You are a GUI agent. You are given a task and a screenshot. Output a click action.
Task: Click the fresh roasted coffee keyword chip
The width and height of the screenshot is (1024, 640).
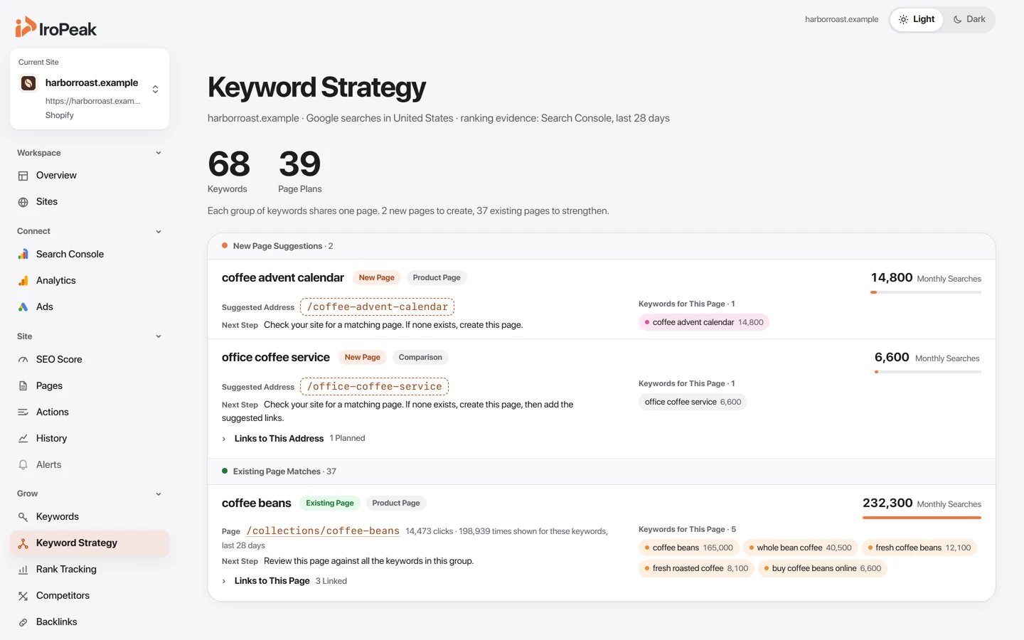[696, 568]
